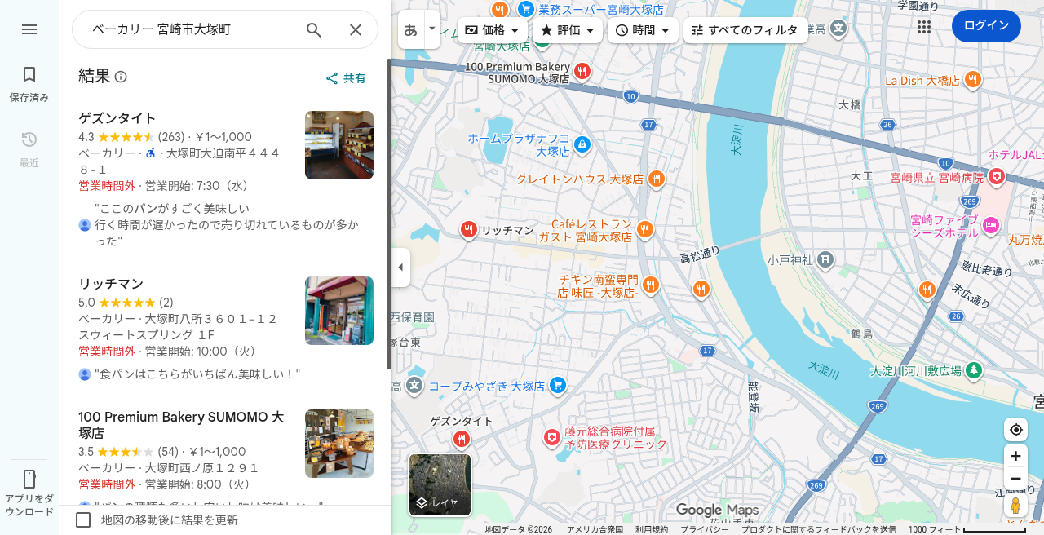Screen dimensions: 1044x535
Task: Open the download app (アプリをダウンロード) item
Action: pos(29,493)
